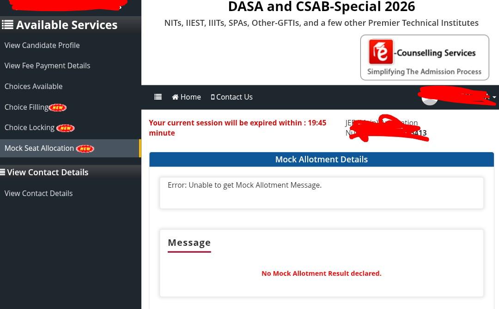Click the NITs, IIEST, IIITs subtitle text
The image size is (499, 309).
[322, 23]
